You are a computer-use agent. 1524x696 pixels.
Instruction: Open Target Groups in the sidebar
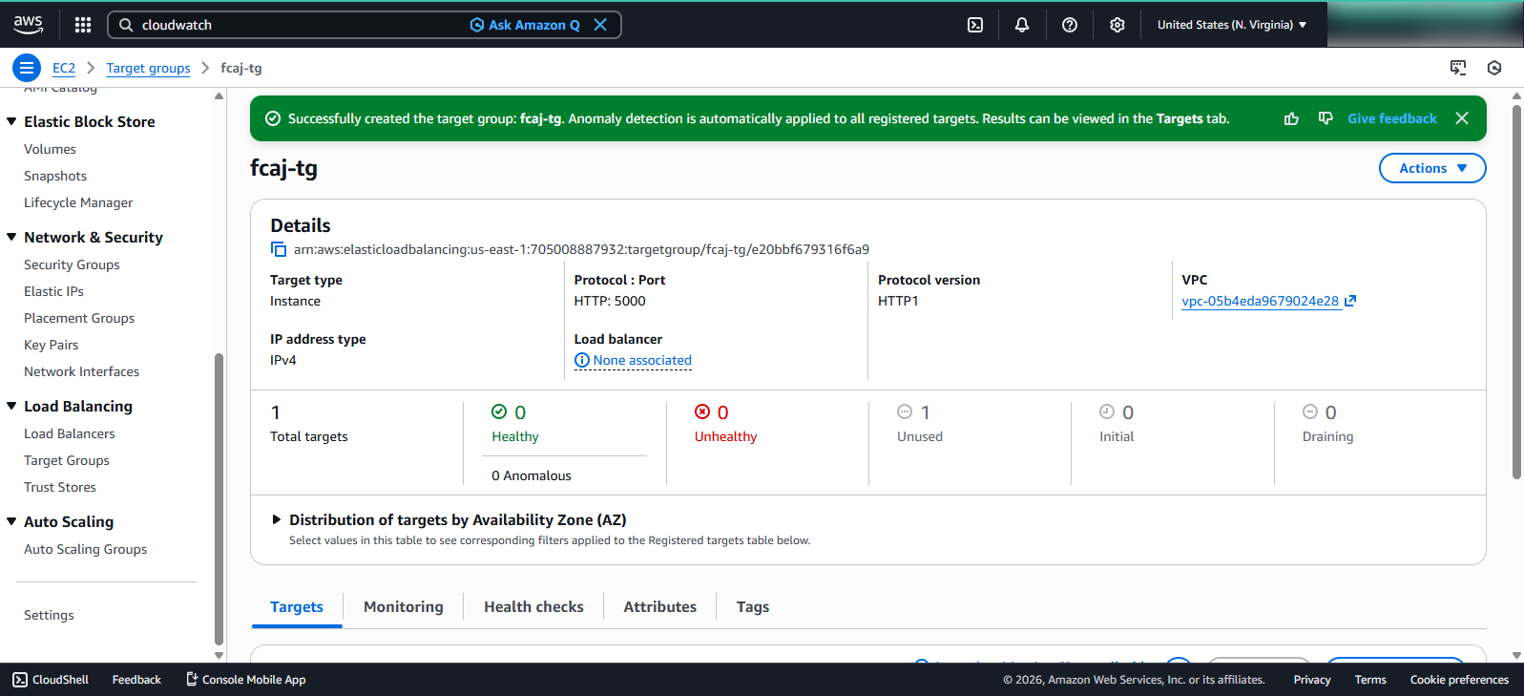point(67,460)
